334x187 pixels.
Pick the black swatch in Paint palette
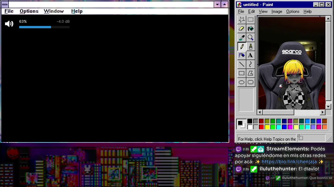point(250,121)
